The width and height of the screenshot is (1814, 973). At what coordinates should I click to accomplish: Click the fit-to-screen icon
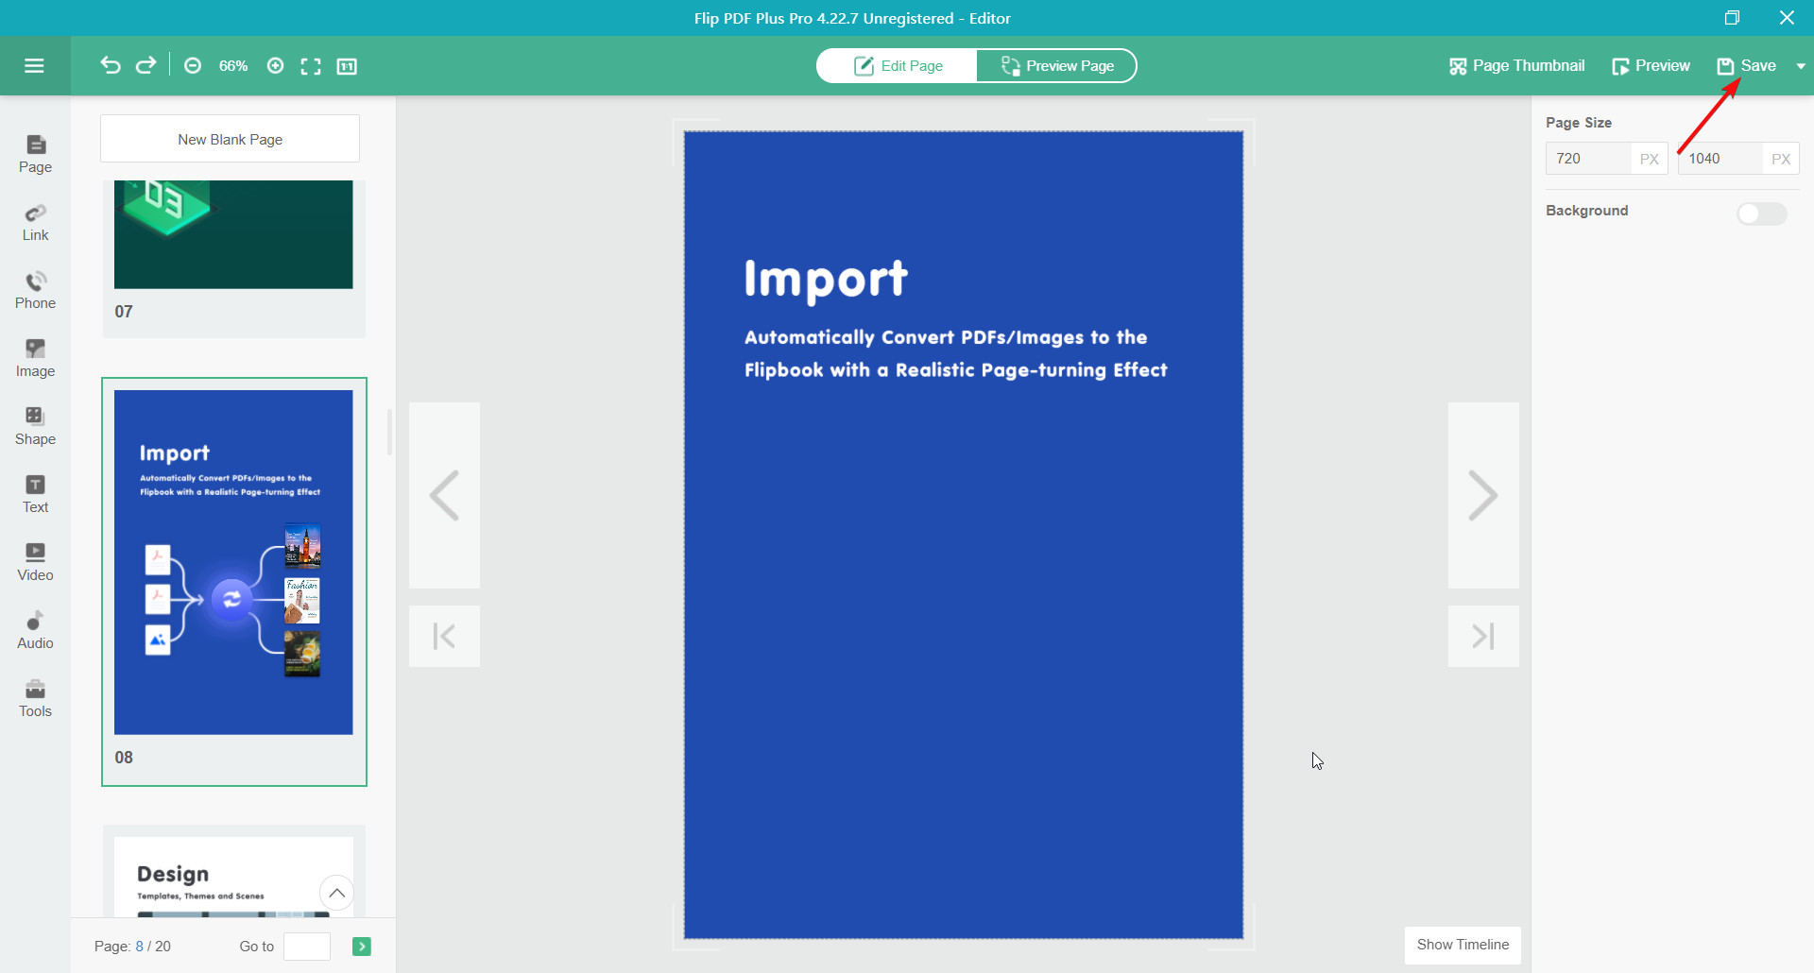pyautogui.click(x=311, y=66)
